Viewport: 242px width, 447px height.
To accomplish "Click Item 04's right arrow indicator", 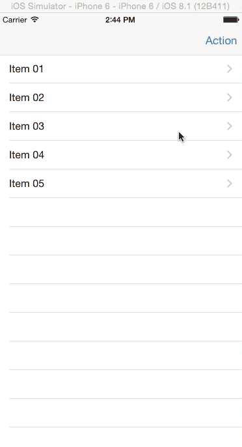I will click(230, 155).
